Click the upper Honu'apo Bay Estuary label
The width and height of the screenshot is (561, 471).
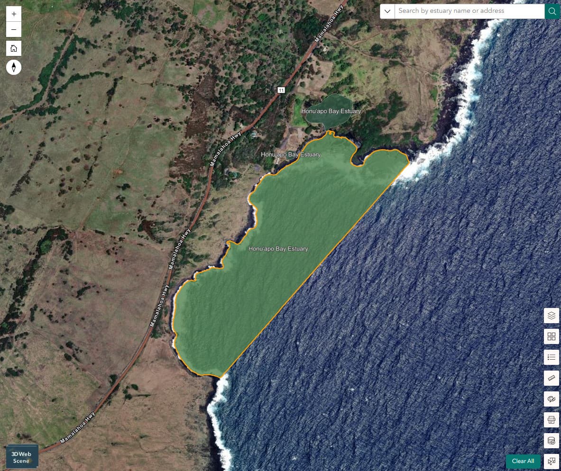pos(331,111)
